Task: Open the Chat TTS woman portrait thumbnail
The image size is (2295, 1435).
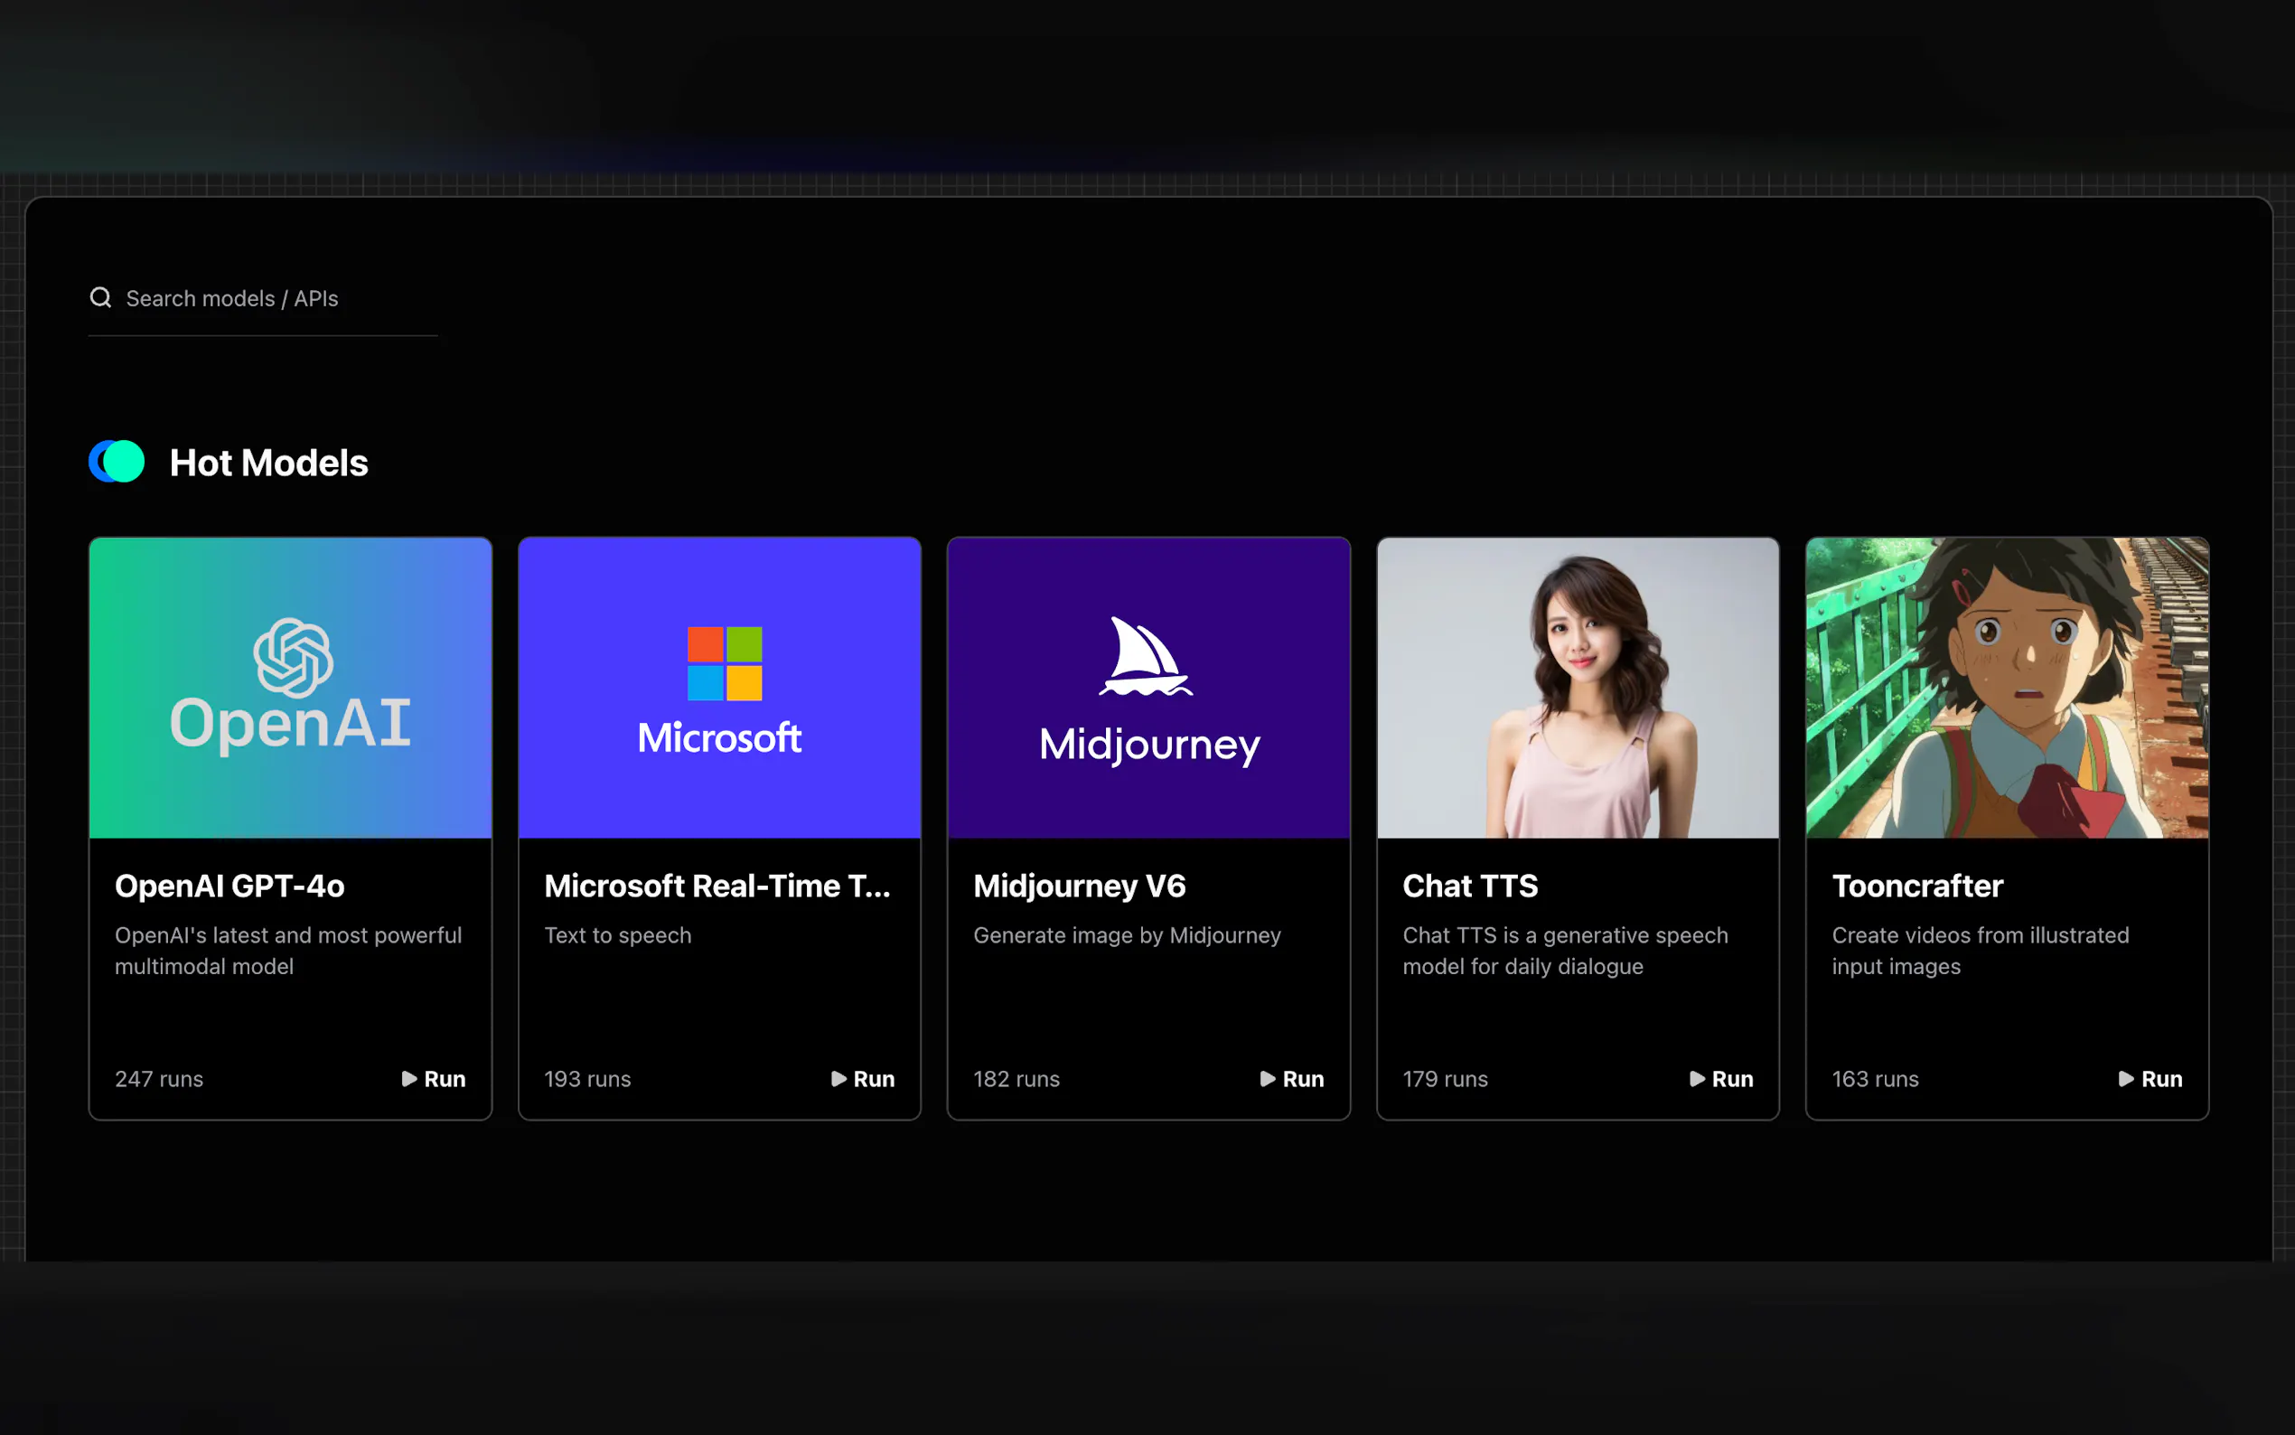Action: tap(1578, 687)
